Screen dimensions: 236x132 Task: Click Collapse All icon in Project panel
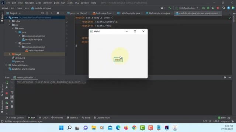[x=52, y=13]
